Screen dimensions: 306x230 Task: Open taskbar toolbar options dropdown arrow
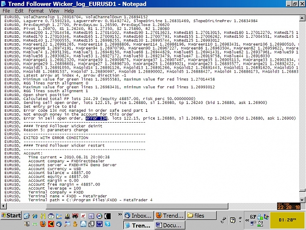tap(240, 222)
